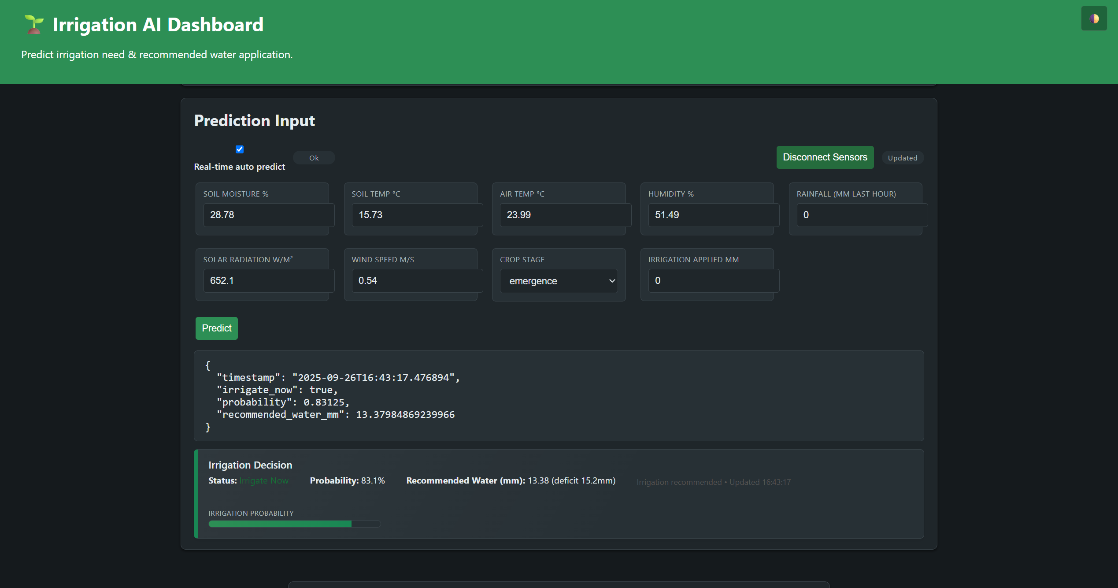
Task: Select the Humidity % input box
Action: (x=713, y=215)
